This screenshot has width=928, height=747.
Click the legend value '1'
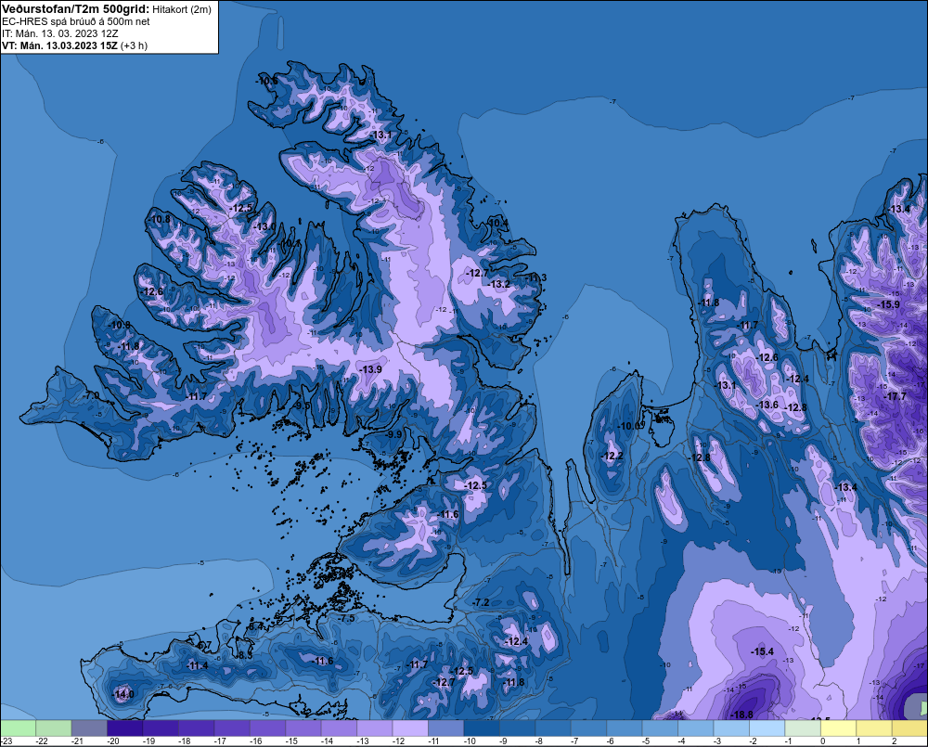[858, 741]
